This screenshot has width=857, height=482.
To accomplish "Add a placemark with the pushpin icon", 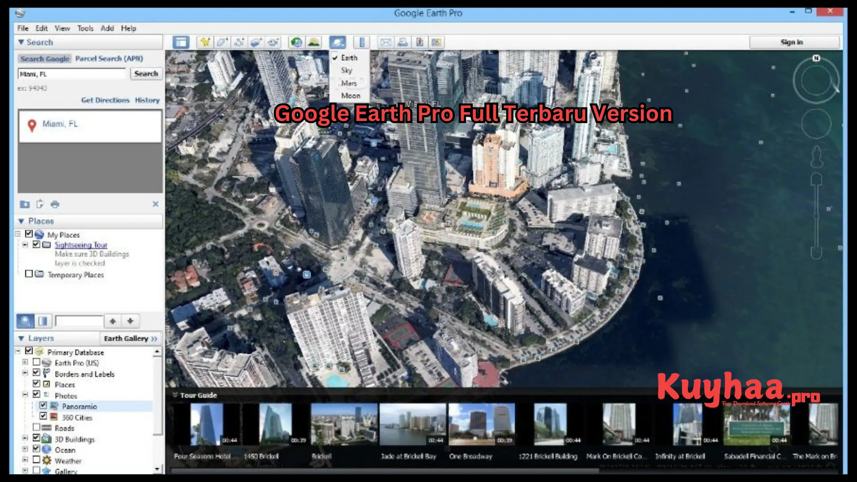I will (205, 42).
